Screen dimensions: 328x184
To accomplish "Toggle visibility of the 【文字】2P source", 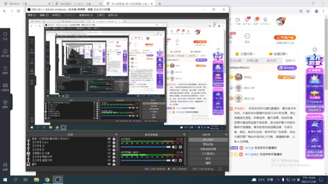I will 109,150.
